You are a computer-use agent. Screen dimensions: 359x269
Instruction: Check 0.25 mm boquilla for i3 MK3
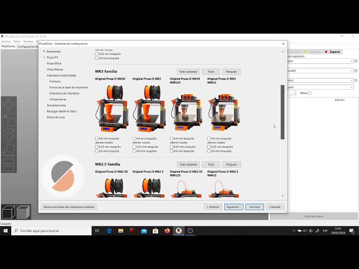(x=134, y=147)
